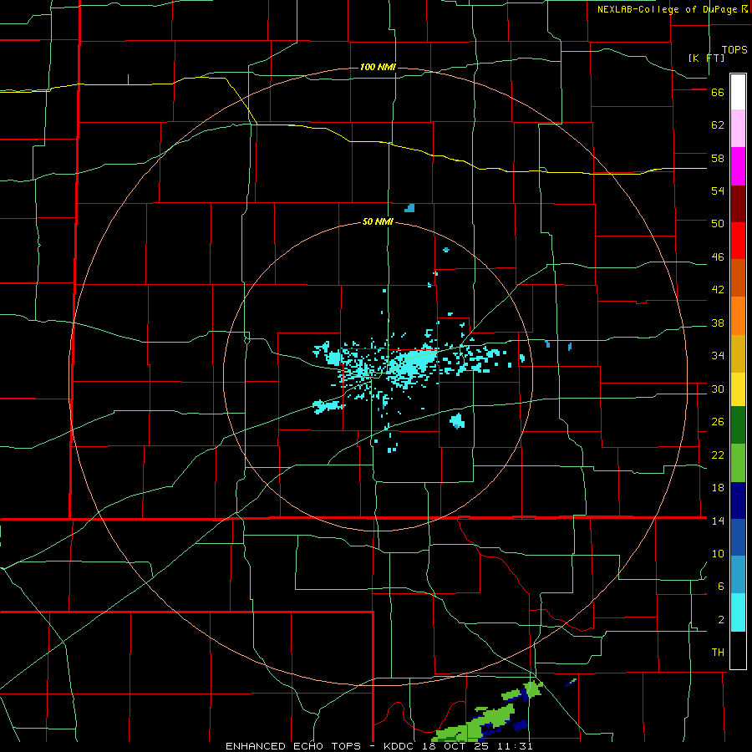This screenshot has height=752, width=752.
Task: Click the 10 scale value
Action: pyautogui.click(x=718, y=554)
